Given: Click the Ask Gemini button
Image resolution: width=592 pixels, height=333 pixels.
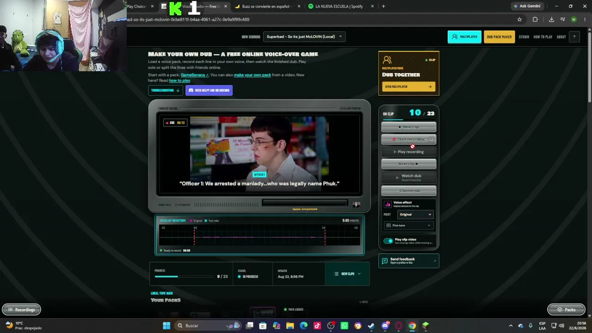Looking at the screenshot, I should pos(527,6).
